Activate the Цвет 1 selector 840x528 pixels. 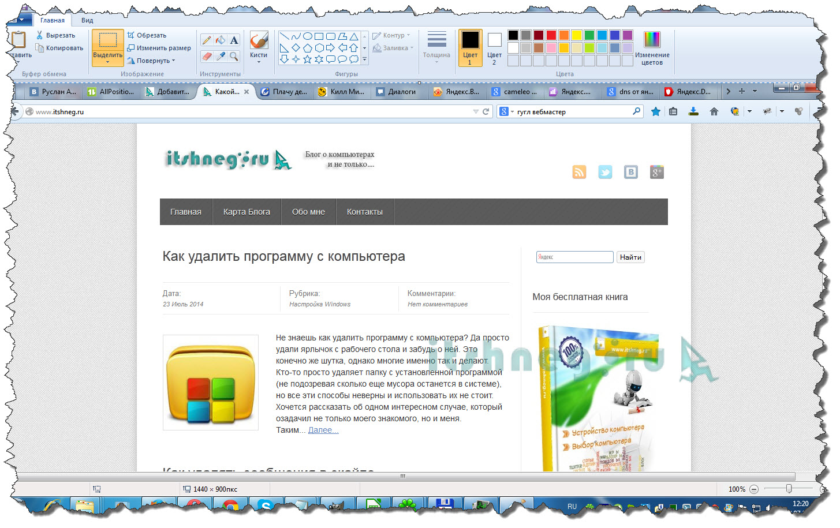click(x=470, y=48)
